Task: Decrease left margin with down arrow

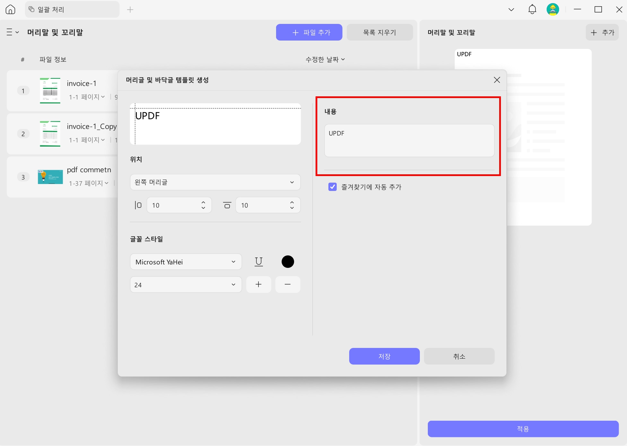Action: pos(203,208)
